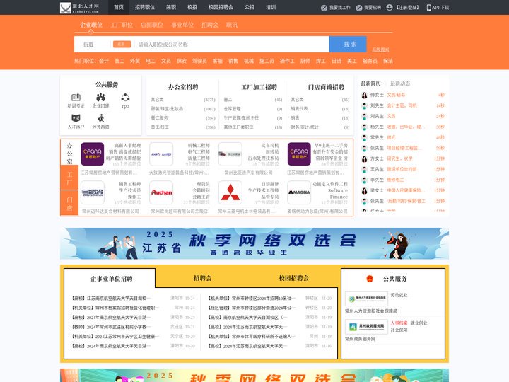The height and width of the screenshot is (382, 509).
Task: Open 常州市武进区村前小学 teacher notice
Action: 109,327
